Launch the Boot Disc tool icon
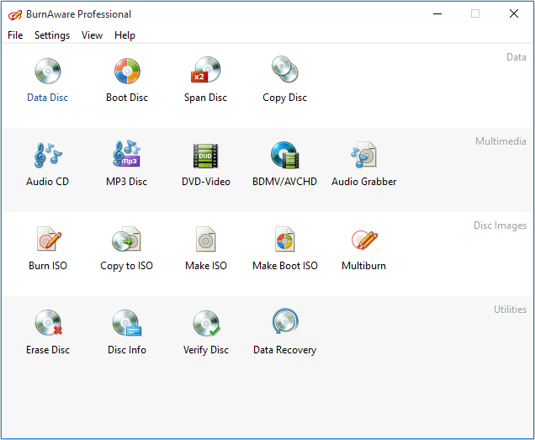Image resolution: width=535 pixels, height=440 pixels. [x=127, y=71]
